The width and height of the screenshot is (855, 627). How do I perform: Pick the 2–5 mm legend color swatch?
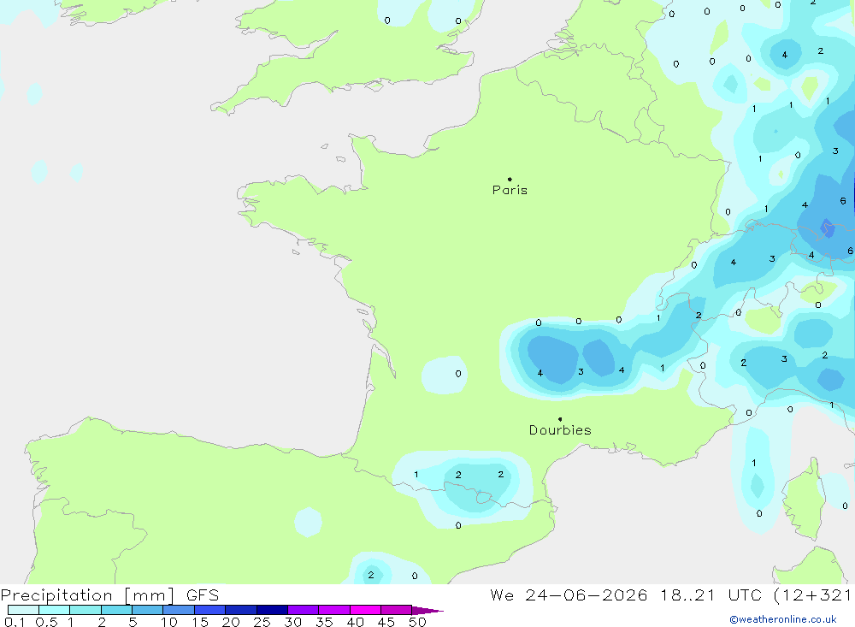pos(116,610)
